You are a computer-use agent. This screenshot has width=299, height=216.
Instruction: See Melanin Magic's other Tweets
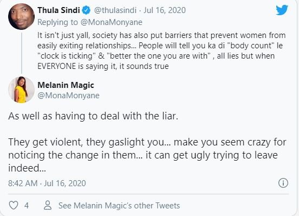pyautogui.click(x=119, y=206)
